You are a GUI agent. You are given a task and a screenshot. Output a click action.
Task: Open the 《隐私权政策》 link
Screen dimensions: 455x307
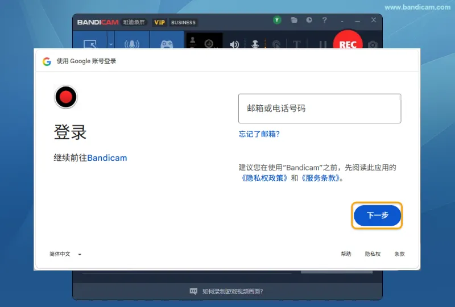point(264,178)
